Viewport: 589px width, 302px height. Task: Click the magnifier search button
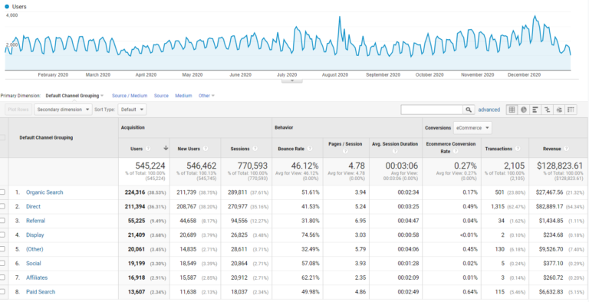click(x=468, y=110)
